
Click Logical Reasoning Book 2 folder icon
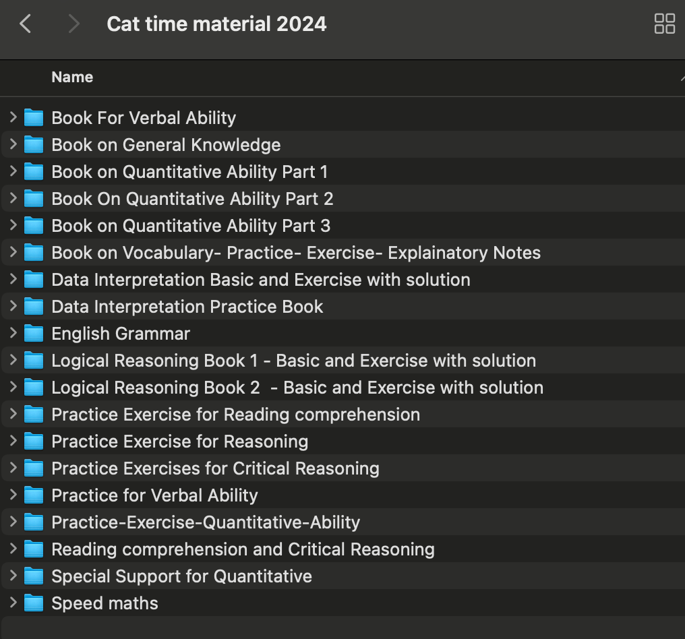(34, 388)
